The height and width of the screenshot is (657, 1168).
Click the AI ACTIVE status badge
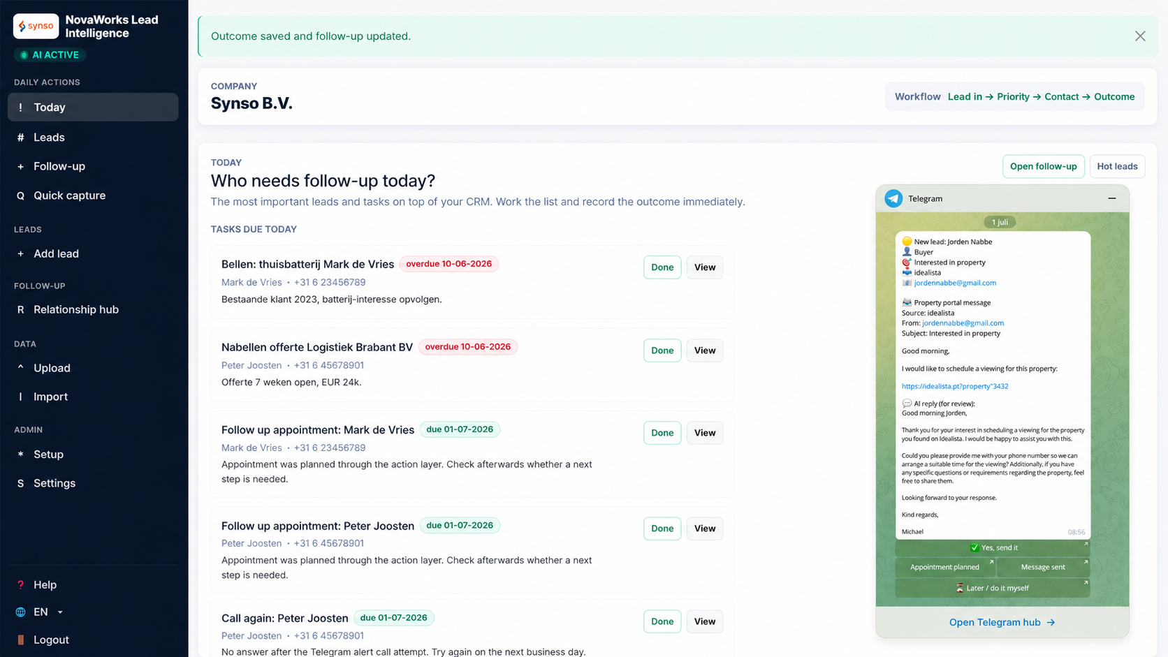50,54
